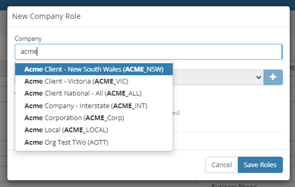Click the plus icon beside the dropdown
Image resolution: width=295 pixels, height=187 pixels.
pos(273,77)
